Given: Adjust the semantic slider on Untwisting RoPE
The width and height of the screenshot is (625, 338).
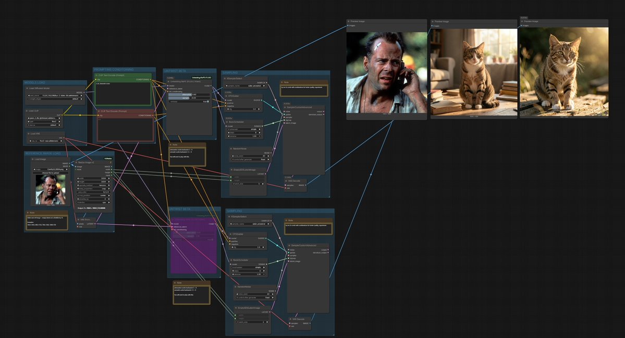Looking at the screenshot, I should point(189,98).
